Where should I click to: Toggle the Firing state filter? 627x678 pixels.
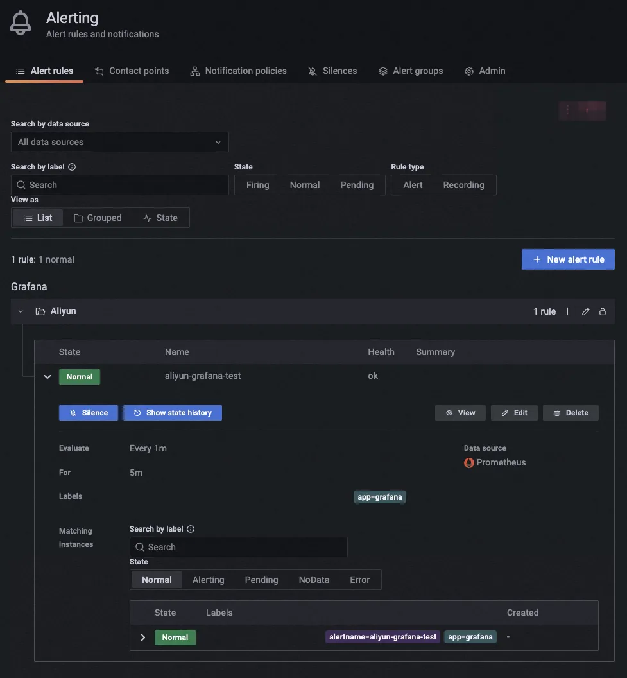(x=257, y=185)
